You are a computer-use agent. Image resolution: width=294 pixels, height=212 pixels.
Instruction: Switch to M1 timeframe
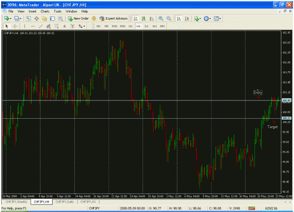(x=98, y=26)
